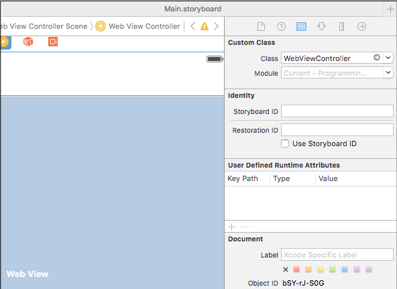
Task: Pick the orange label color
Action: 308,270
